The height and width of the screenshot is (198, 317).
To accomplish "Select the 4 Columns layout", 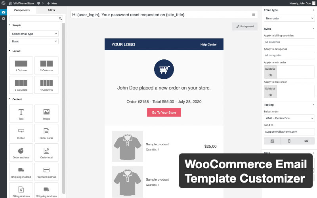I will (46, 85).
